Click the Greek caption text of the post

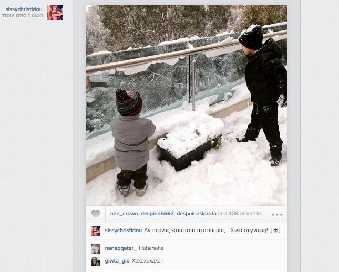coord(206,231)
